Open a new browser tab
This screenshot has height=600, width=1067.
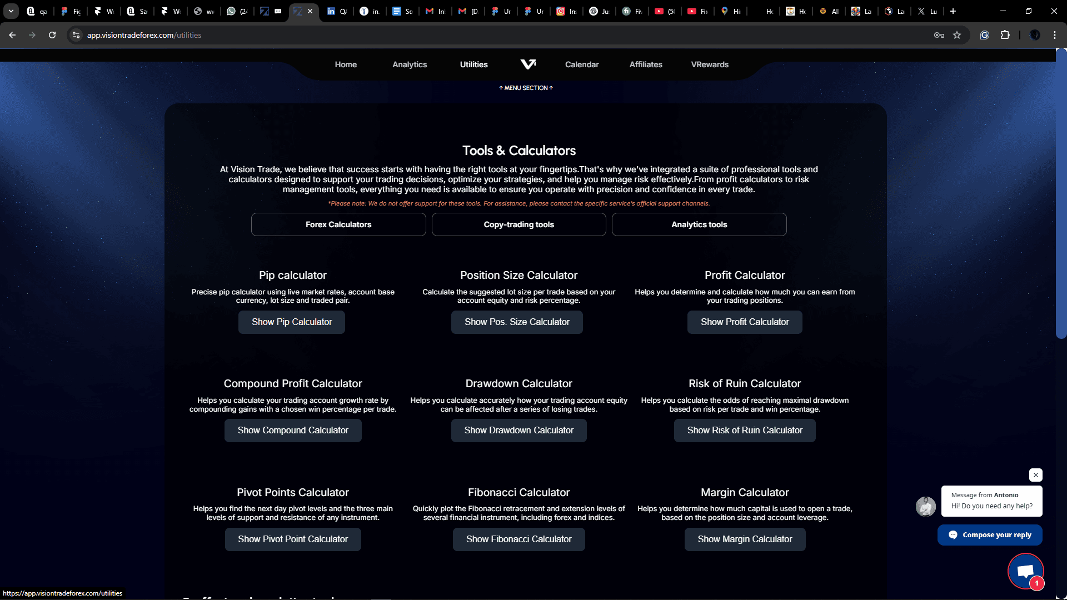pos(953,11)
